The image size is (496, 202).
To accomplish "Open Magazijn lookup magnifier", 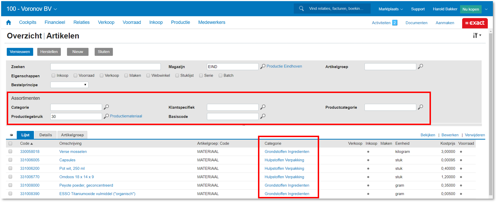I will (x=263, y=67).
